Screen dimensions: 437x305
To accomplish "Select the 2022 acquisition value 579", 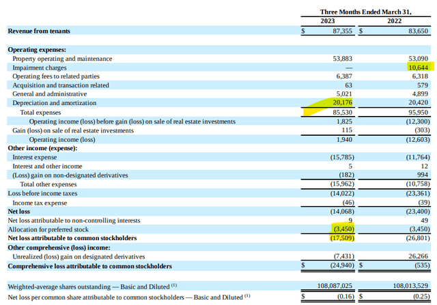I will pos(423,85).
